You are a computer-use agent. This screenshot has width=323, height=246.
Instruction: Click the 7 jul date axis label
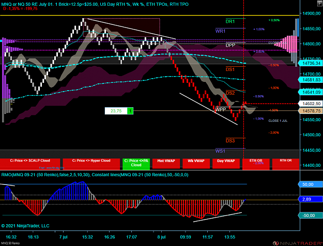coord(64,237)
